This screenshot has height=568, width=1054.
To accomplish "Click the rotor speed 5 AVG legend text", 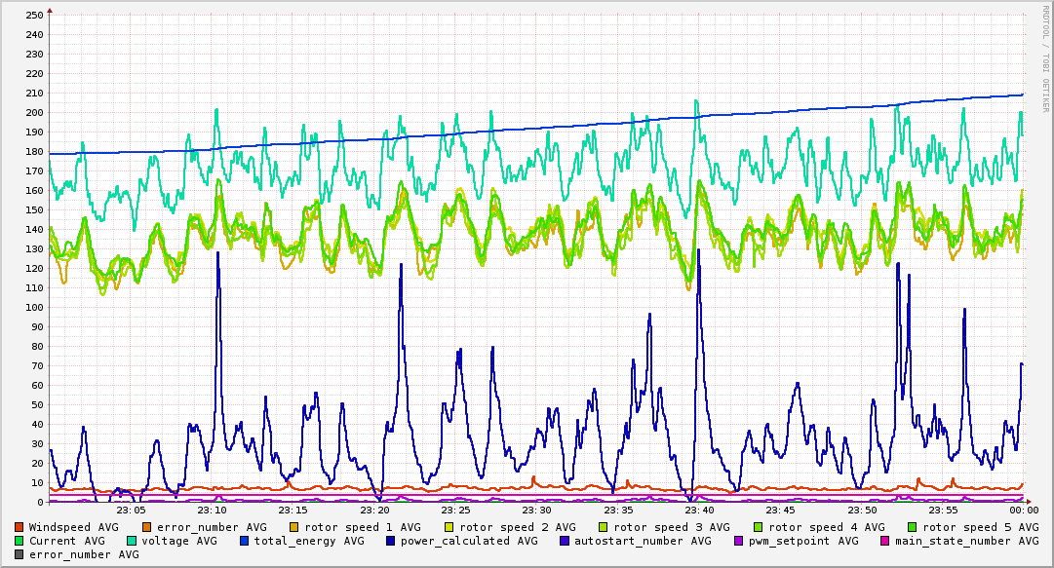I will (973, 527).
